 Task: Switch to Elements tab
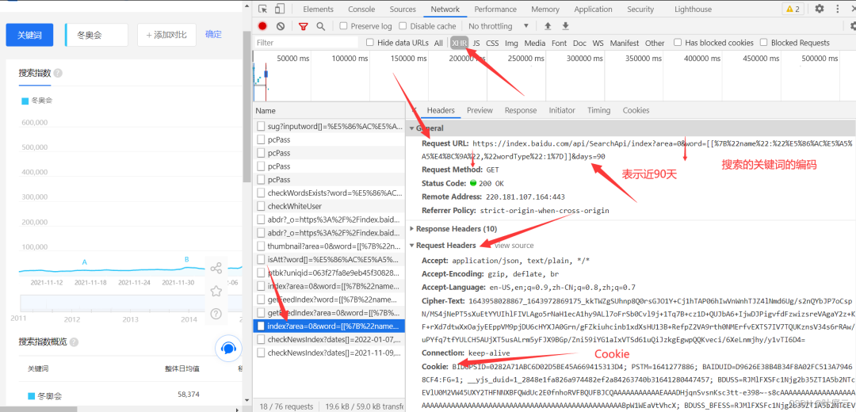pyautogui.click(x=319, y=9)
